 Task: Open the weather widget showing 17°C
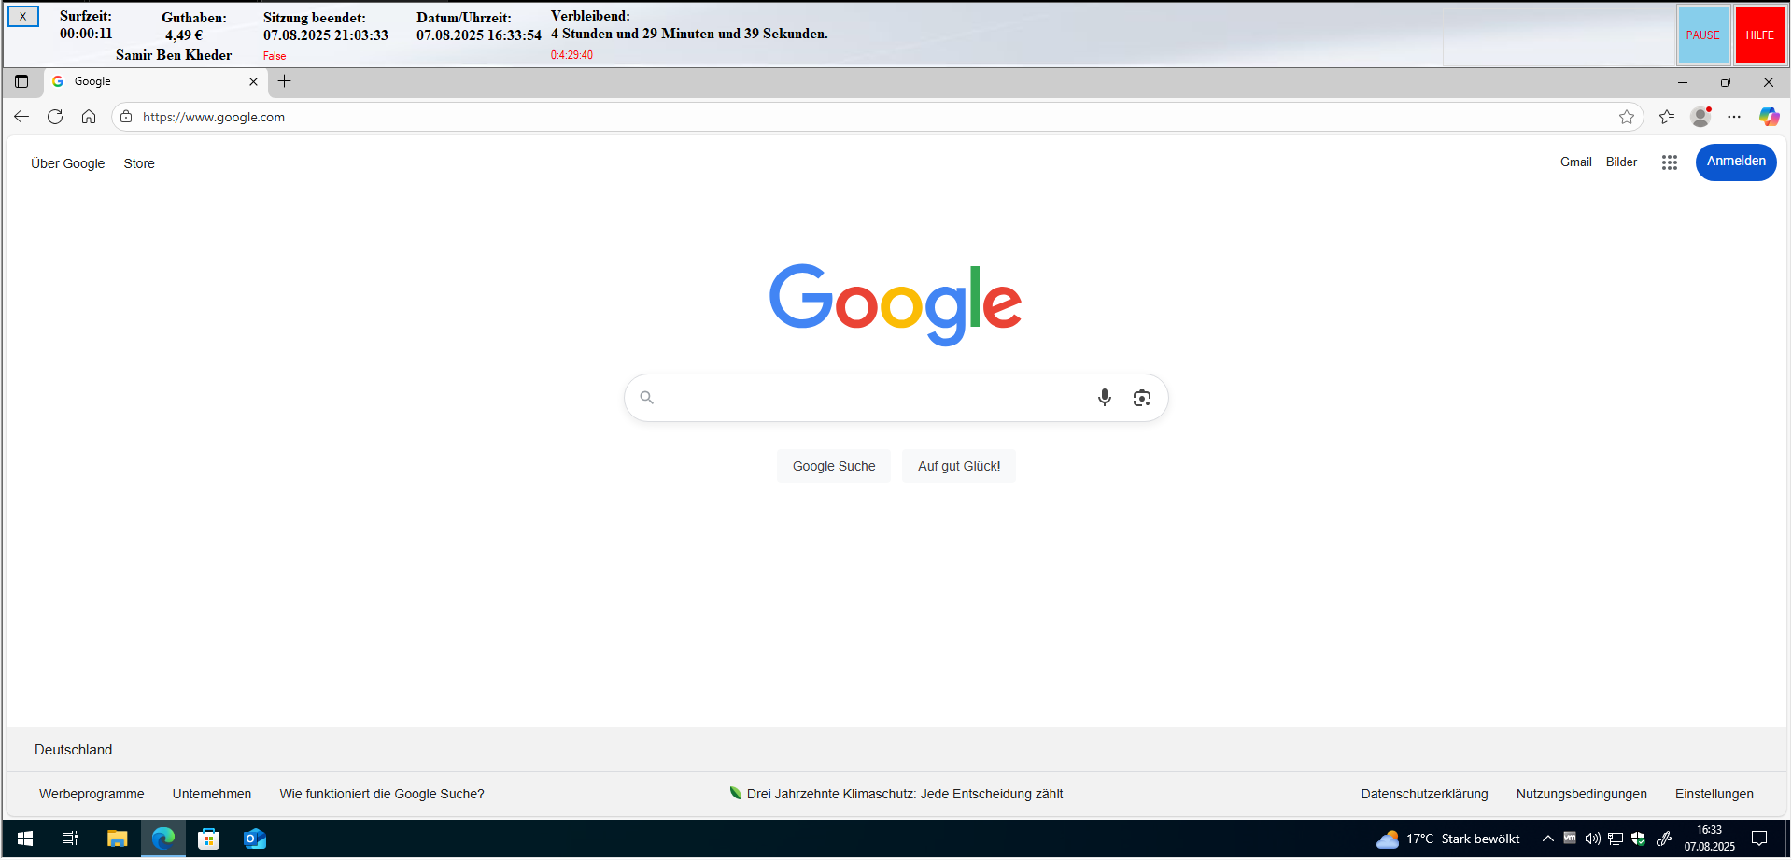pos(1448,839)
